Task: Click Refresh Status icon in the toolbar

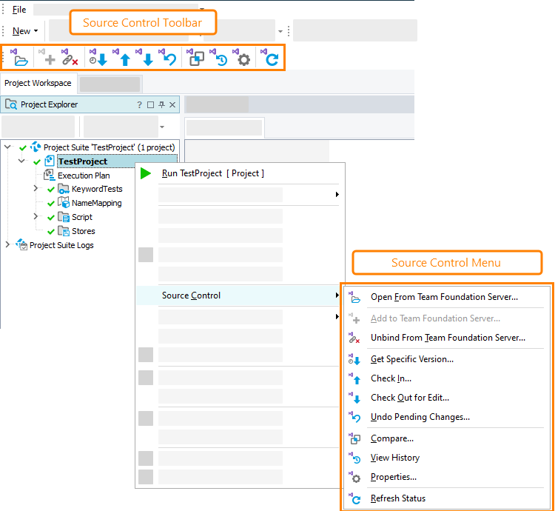Action: 271,59
